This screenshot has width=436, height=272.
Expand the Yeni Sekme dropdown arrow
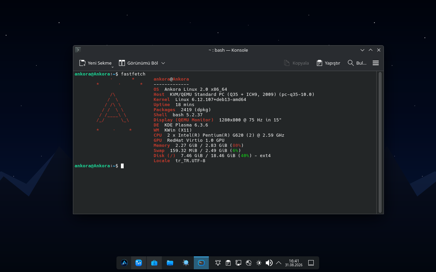point(112,67)
